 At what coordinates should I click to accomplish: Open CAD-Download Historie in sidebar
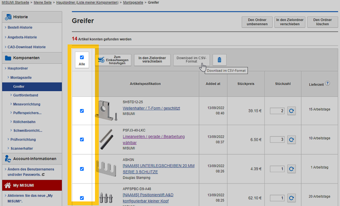click(26, 47)
